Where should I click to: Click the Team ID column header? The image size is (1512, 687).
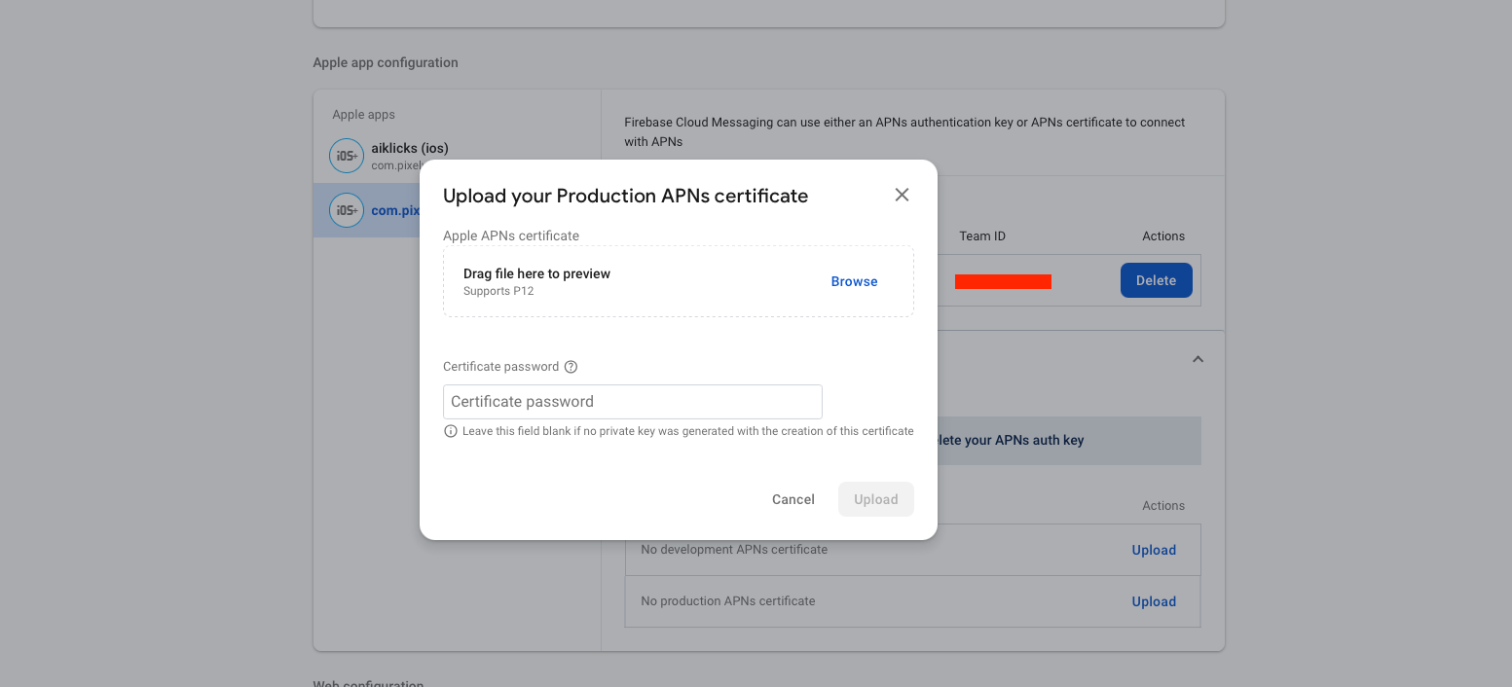pyautogui.click(x=981, y=236)
